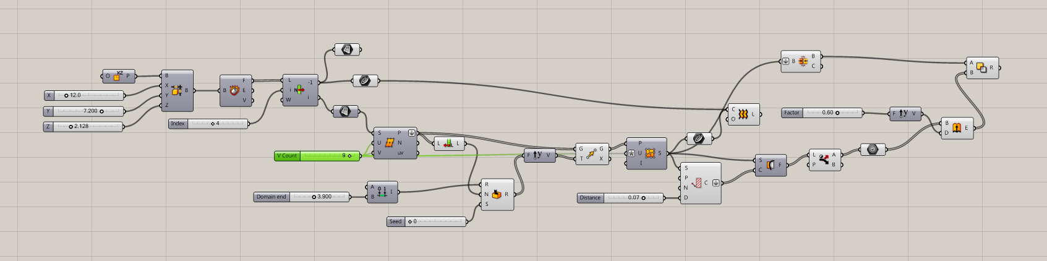1047x261 pixels.
Task: Click the Y slider showing 7.200
Action: (84, 111)
